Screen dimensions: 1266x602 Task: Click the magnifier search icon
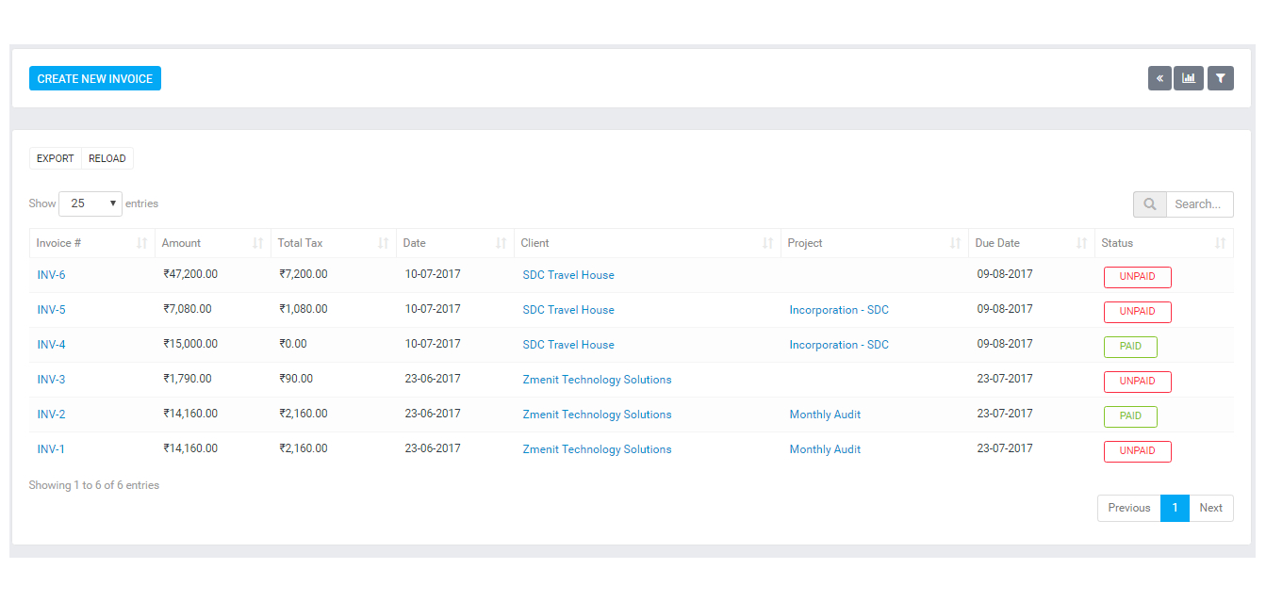click(x=1149, y=204)
